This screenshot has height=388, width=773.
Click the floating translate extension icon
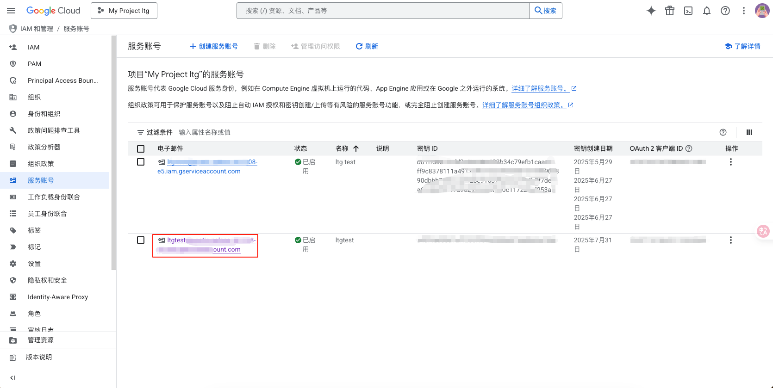point(763,231)
